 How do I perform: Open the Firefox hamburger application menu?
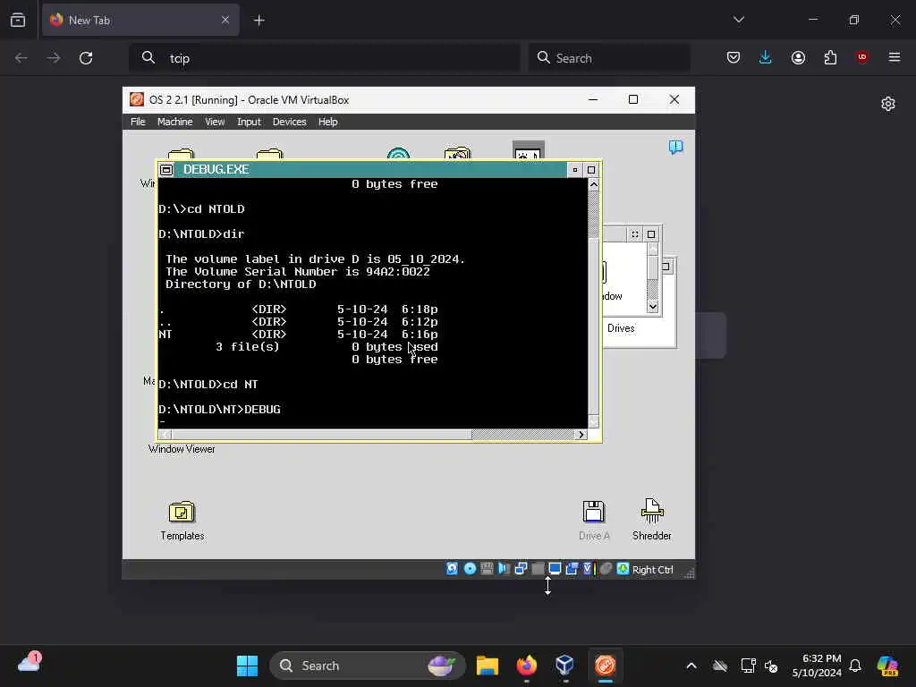[x=895, y=57]
